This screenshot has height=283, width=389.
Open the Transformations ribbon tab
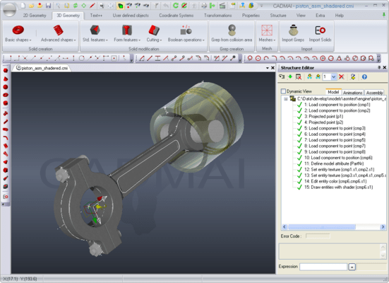click(x=218, y=16)
